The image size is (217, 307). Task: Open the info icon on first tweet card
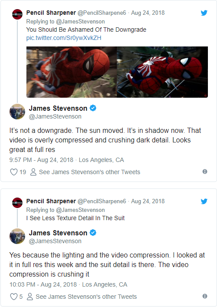pos(205,172)
